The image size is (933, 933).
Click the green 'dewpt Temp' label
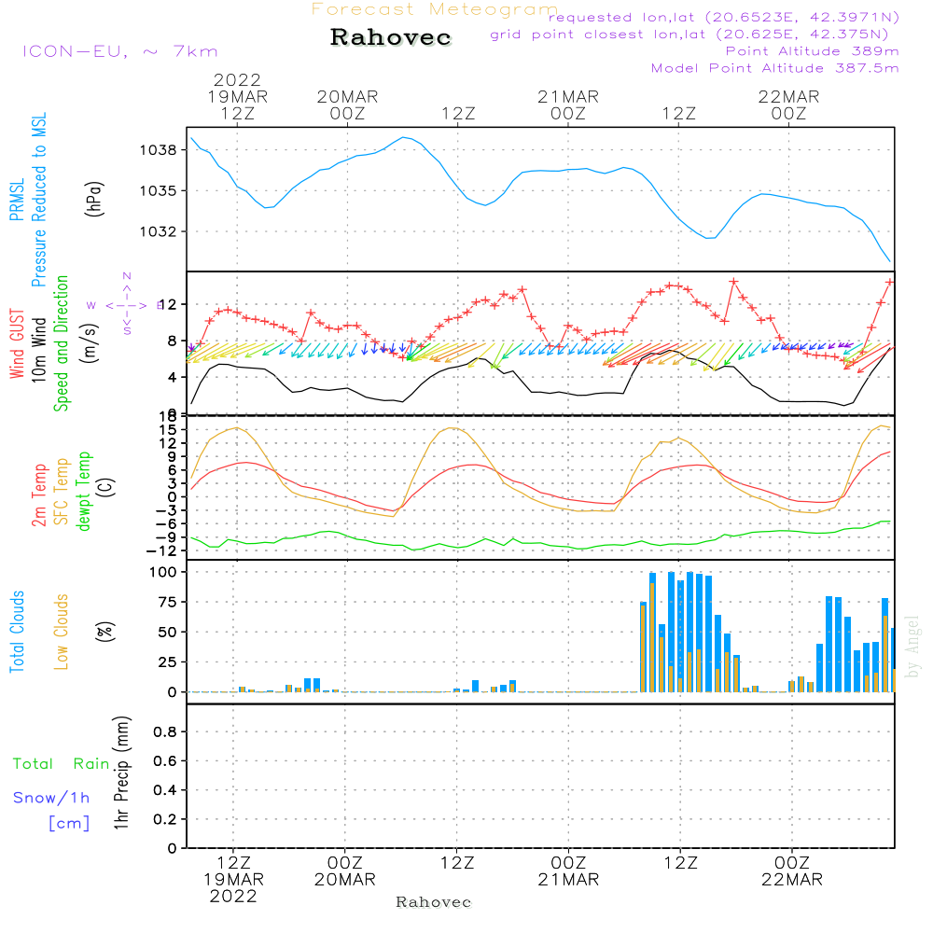[83, 491]
